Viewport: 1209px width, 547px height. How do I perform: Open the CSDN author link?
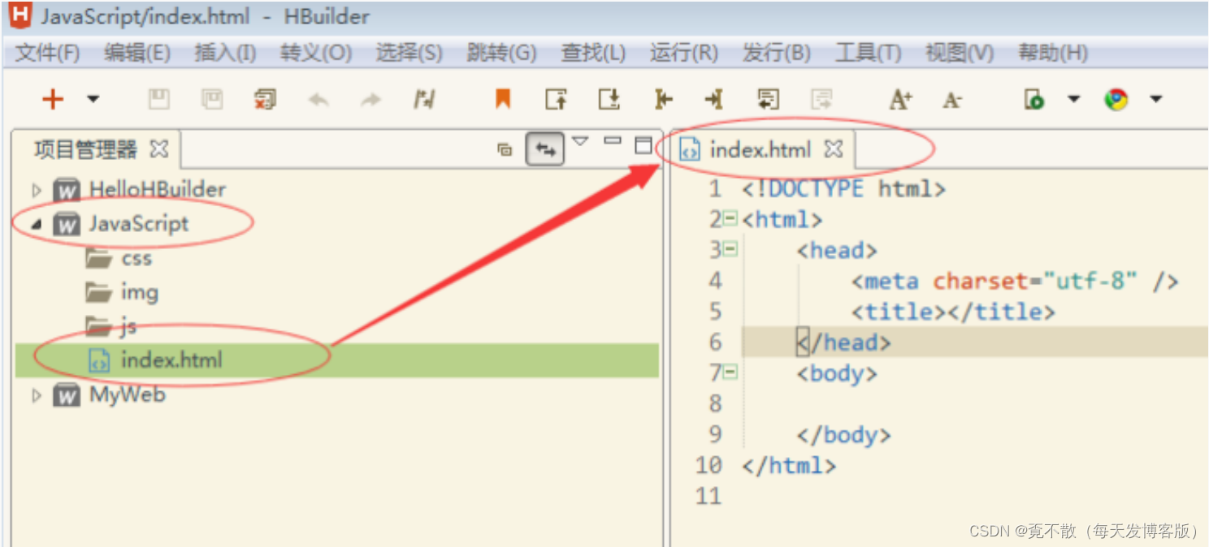(x=1085, y=531)
